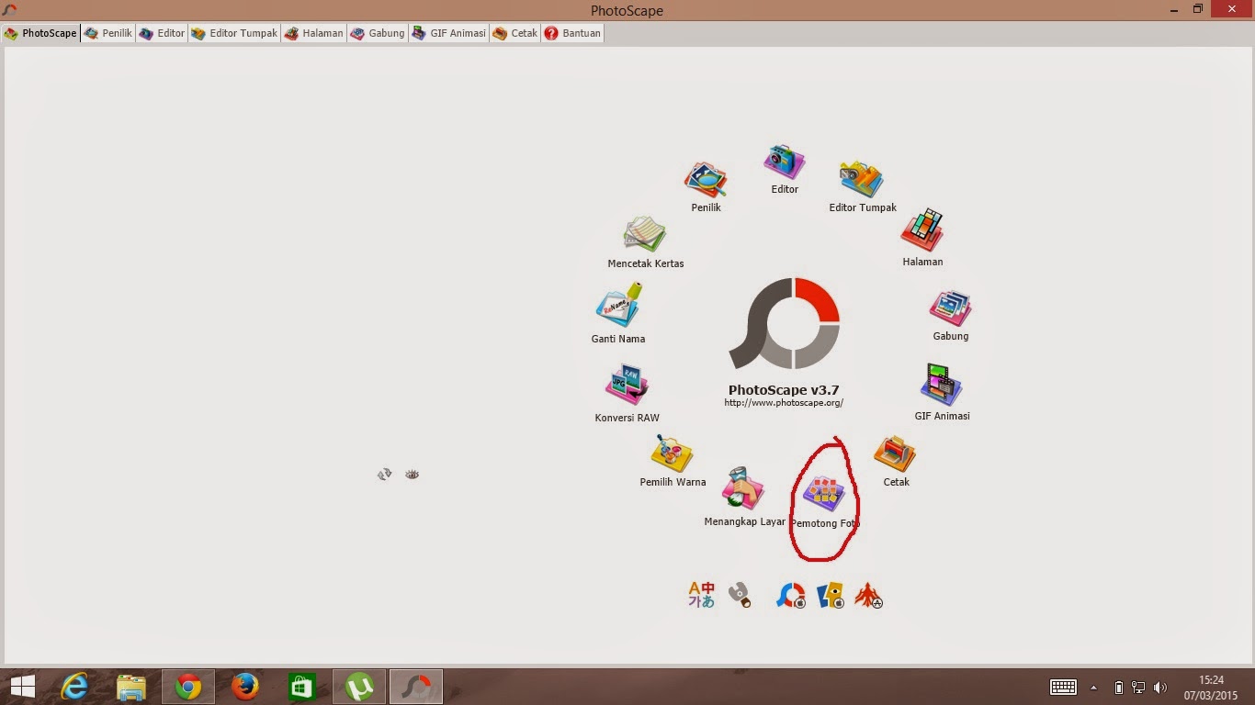The height and width of the screenshot is (705, 1255).
Task: Open Internet Explorer from taskbar
Action: click(x=74, y=687)
